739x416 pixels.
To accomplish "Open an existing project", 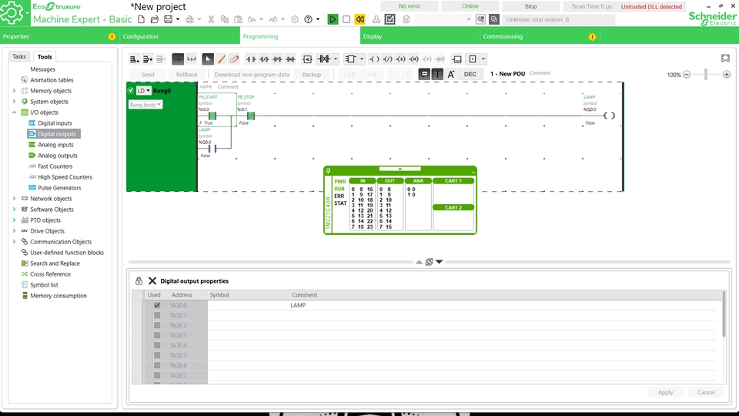I will point(154,19).
